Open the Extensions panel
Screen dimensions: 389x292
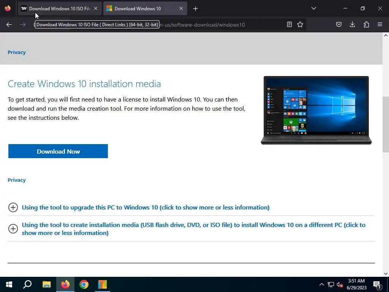[366, 24]
